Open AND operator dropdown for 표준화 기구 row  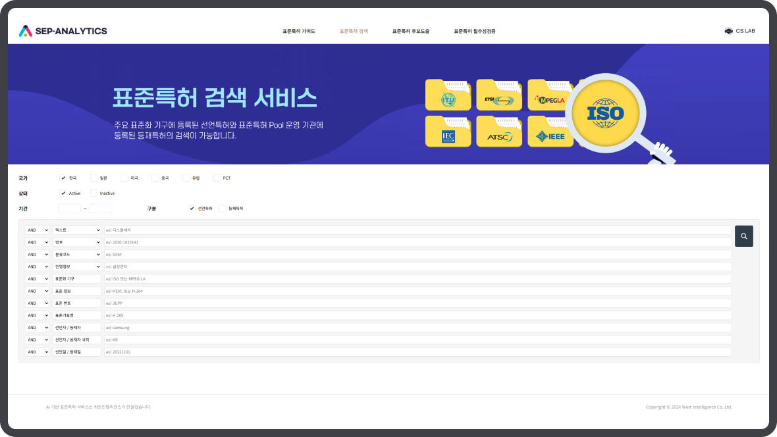click(37, 279)
